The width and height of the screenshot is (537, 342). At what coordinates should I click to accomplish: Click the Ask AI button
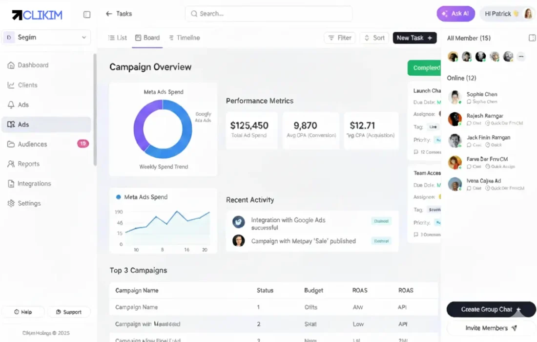click(455, 14)
